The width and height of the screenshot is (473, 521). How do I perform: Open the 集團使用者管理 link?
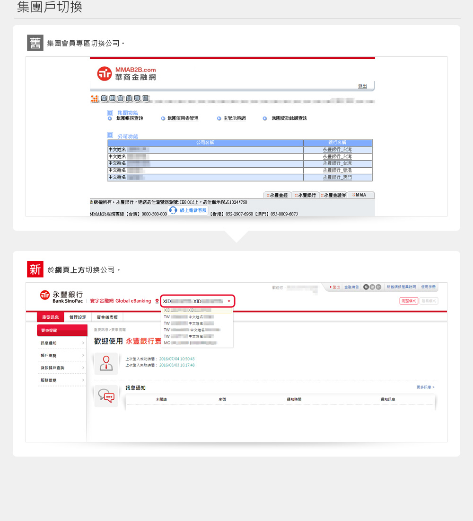pos(183,118)
